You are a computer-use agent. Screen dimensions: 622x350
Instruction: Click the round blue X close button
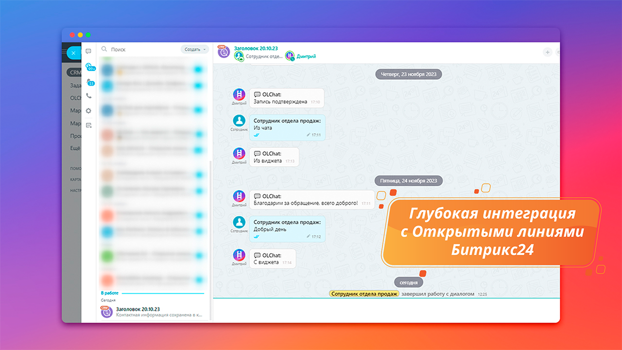(73, 52)
